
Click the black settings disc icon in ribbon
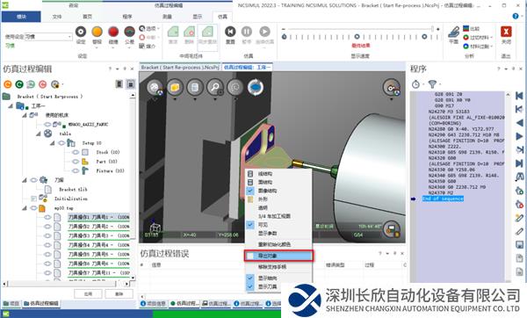(x=81, y=32)
